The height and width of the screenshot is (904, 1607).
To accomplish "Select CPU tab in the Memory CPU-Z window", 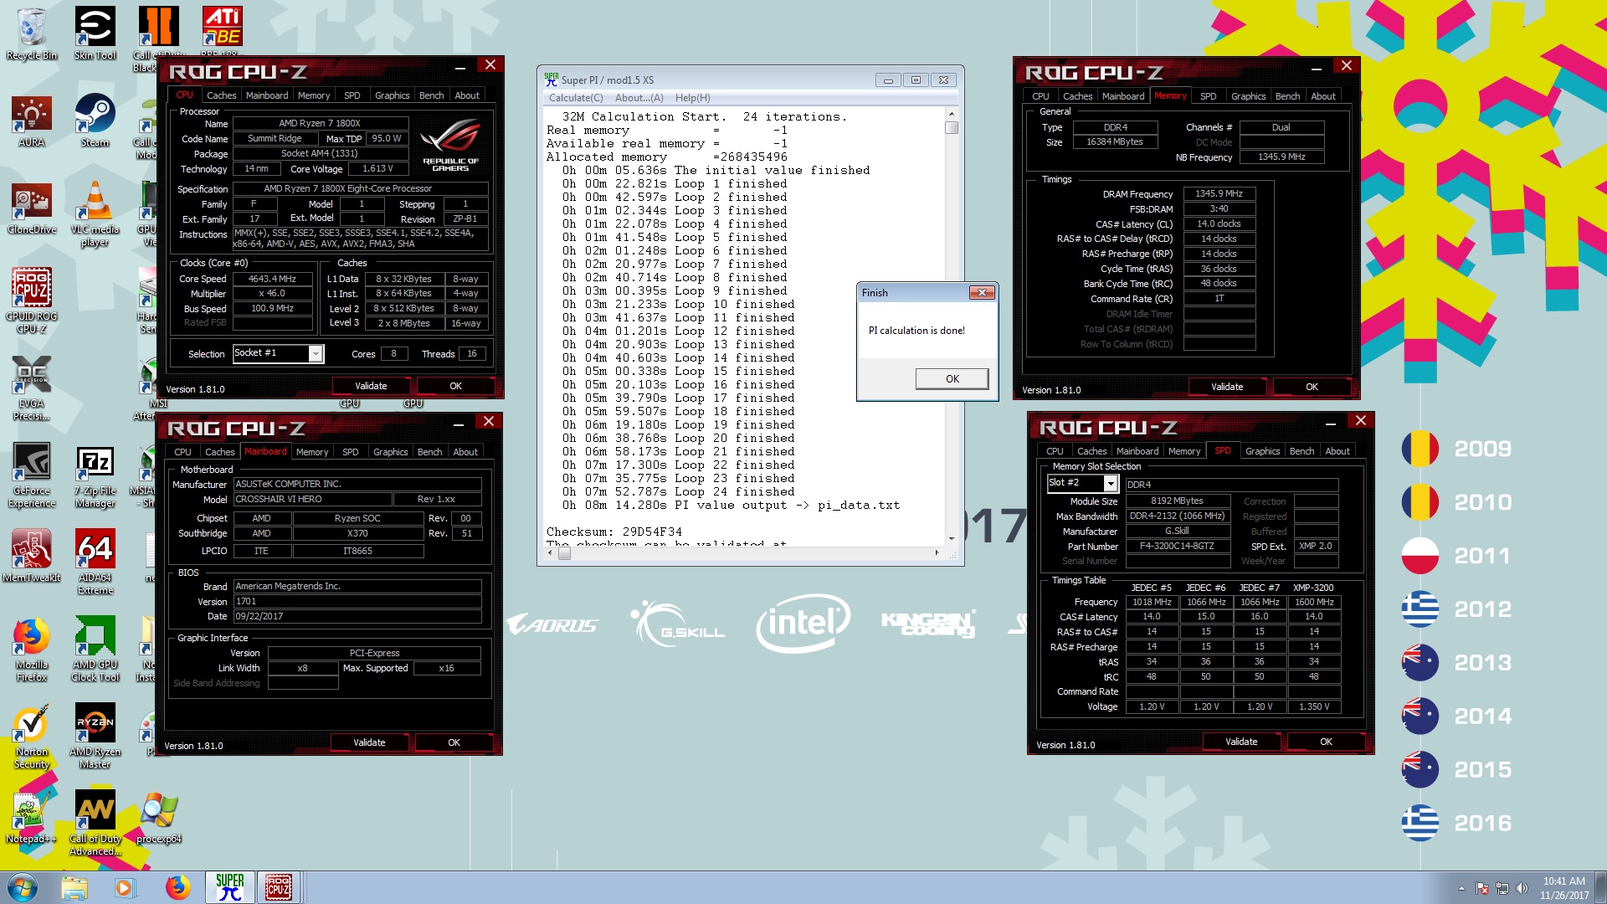I will 1040,96.
